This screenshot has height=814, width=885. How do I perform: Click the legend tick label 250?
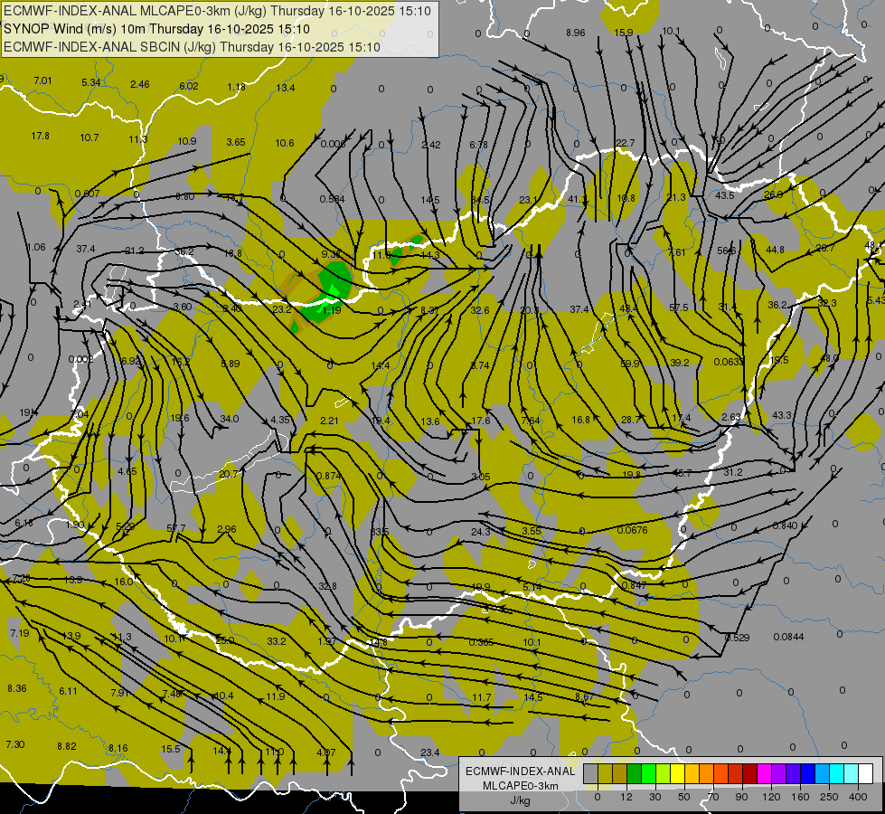click(x=829, y=797)
